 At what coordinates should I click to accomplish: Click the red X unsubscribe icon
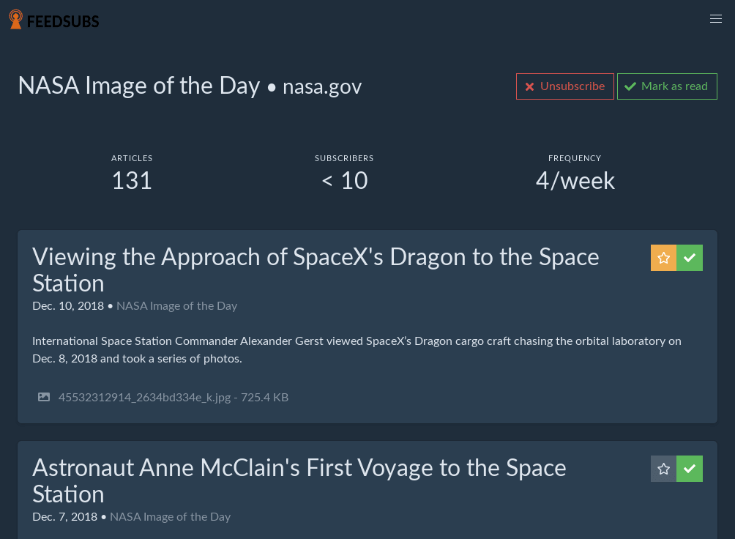point(529,86)
